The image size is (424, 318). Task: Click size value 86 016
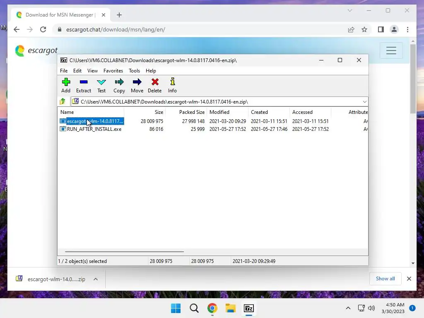pyautogui.click(x=156, y=129)
